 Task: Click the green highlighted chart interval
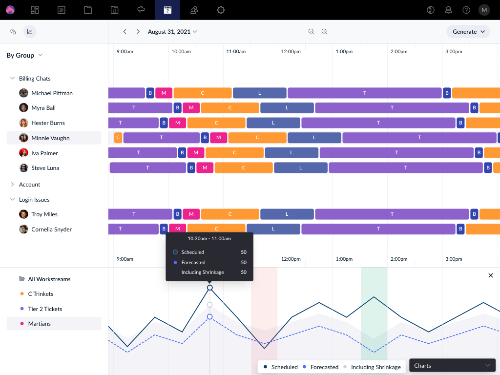pyautogui.click(x=374, y=314)
